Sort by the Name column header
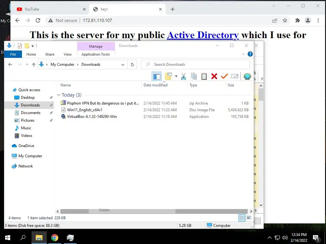The height and width of the screenshot is (244, 326). [66, 85]
